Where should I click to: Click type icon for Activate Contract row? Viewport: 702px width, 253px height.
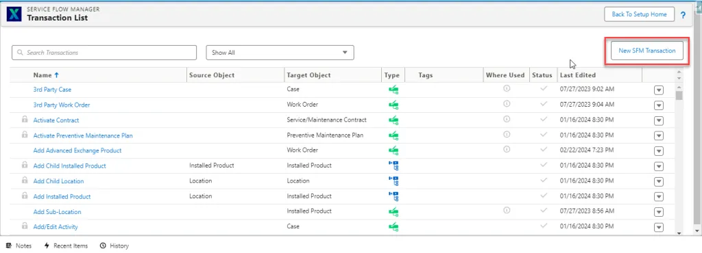tap(394, 120)
